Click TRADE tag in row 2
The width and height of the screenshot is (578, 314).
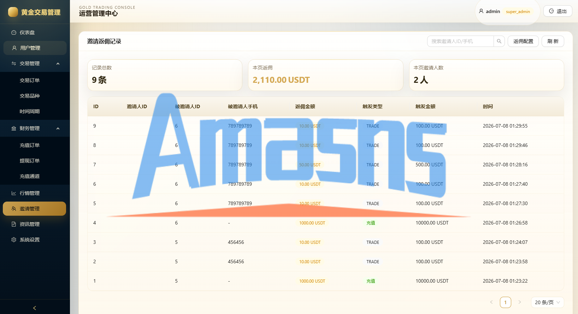coord(373,261)
